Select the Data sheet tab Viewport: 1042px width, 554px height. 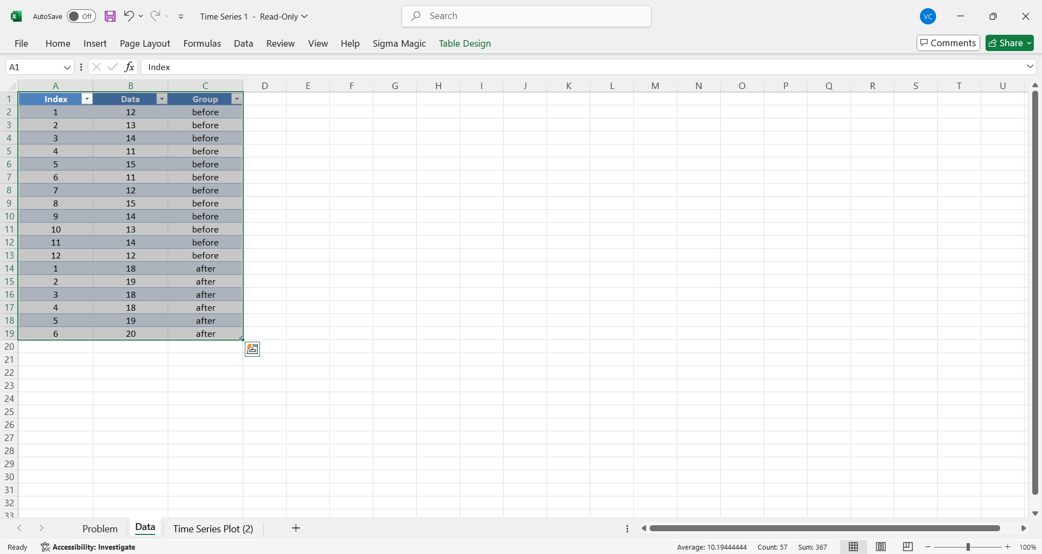pyautogui.click(x=145, y=527)
